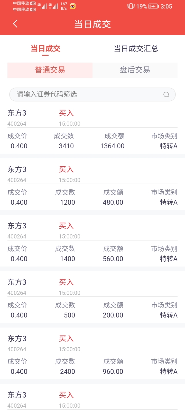The height and width of the screenshot is (412, 185).
Task: Open the 东方3 trade with 3410 shares
Action: click(92, 130)
